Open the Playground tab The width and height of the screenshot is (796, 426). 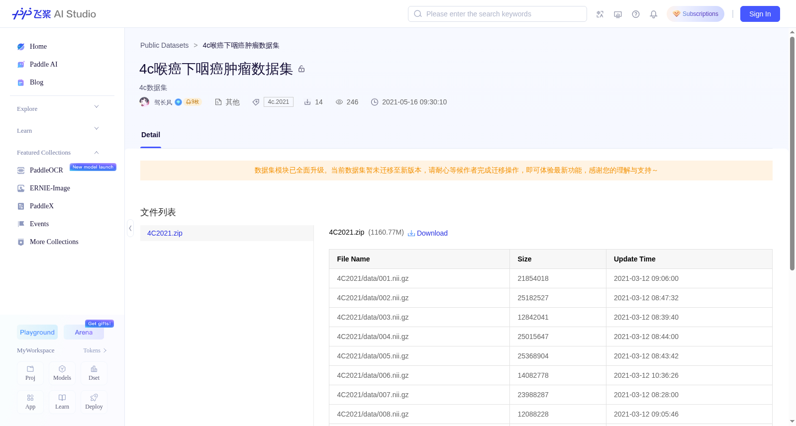pos(37,332)
